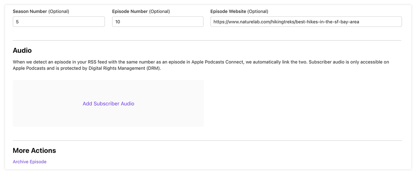
Task: Click the More Actions heading
Action: (x=34, y=151)
